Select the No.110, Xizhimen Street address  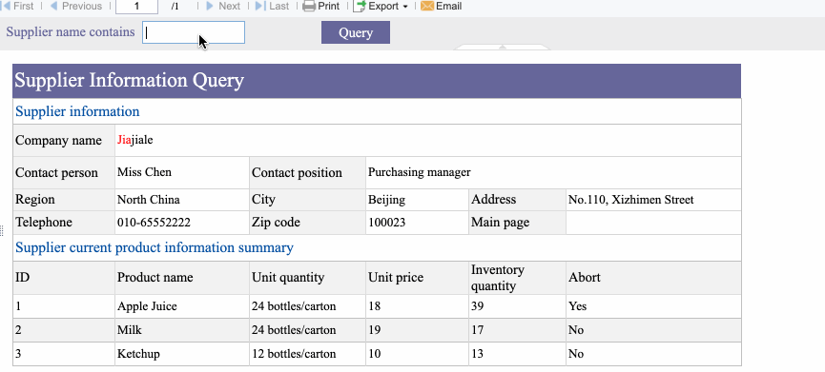(x=630, y=200)
